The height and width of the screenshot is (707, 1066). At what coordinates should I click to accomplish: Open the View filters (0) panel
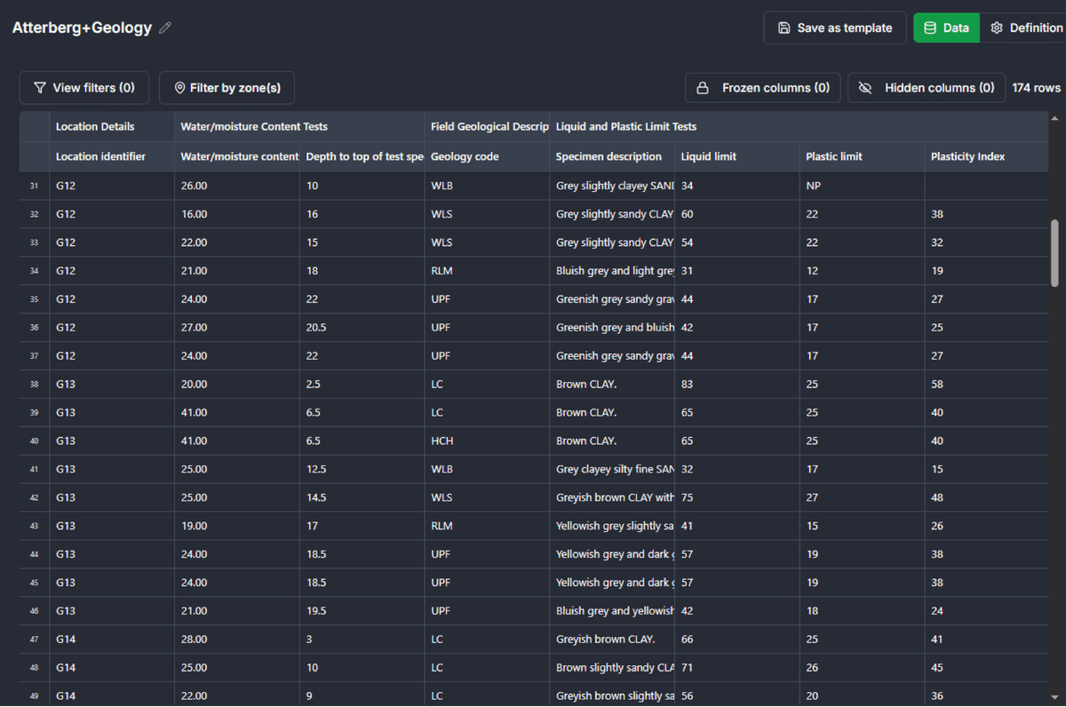point(84,88)
